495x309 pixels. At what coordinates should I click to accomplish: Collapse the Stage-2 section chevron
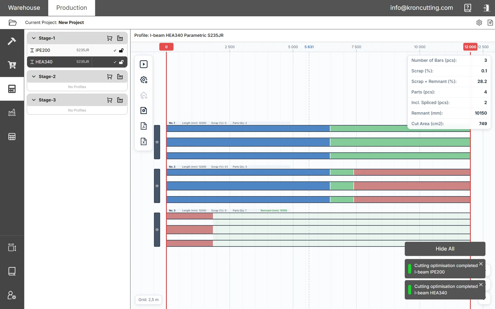click(x=34, y=77)
